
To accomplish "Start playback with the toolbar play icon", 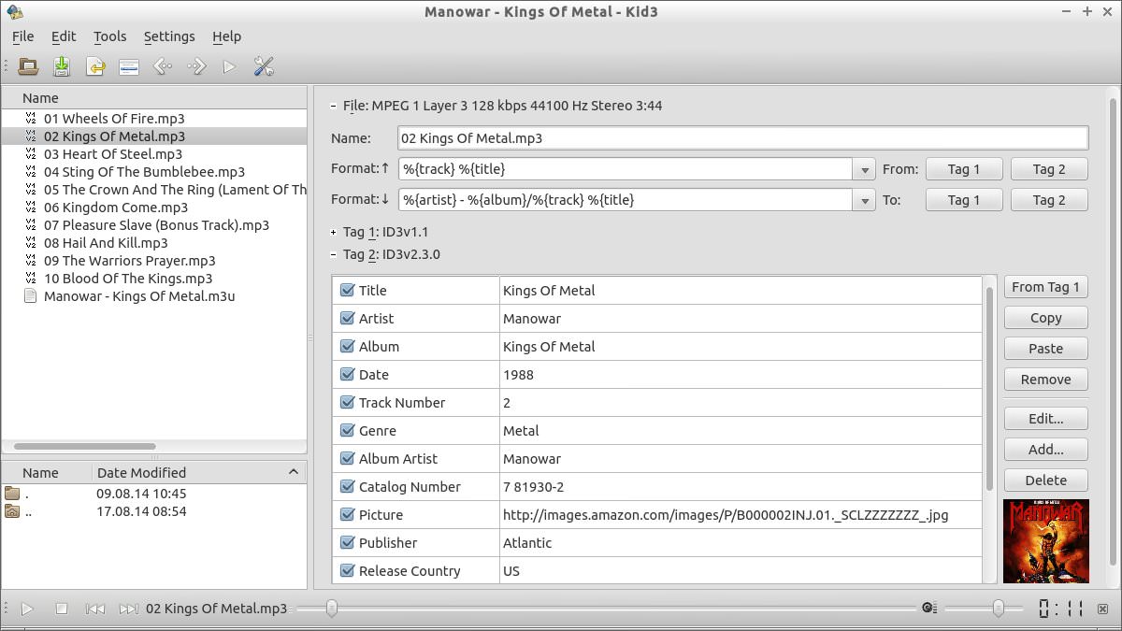I will (x=229, y=65).
